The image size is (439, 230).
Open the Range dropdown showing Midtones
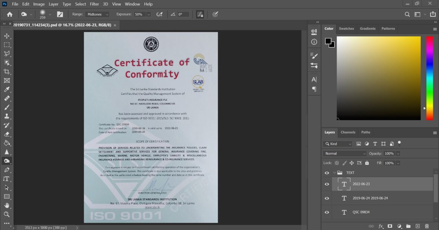coord(97,14)
